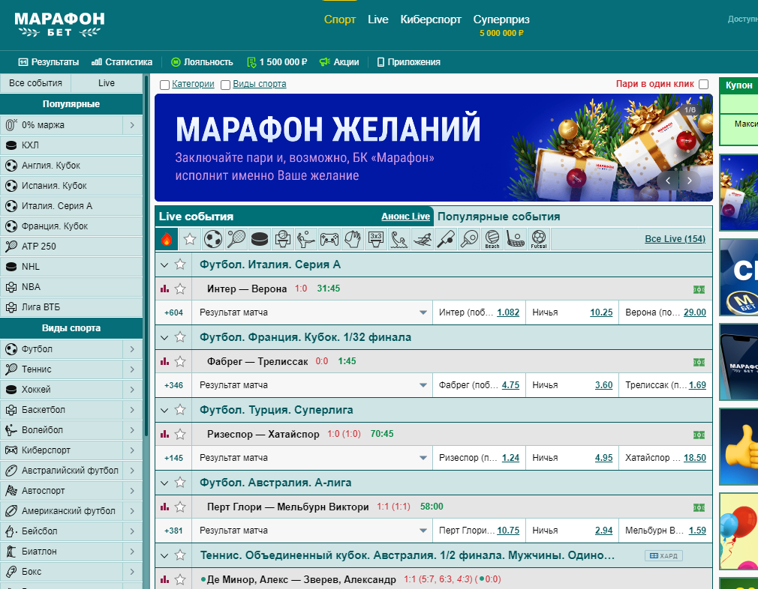The width and height of the screenshot is (758, 589).
Task: Open pitch tracker icon for Интер — Верона
Action: pos(699,290)
